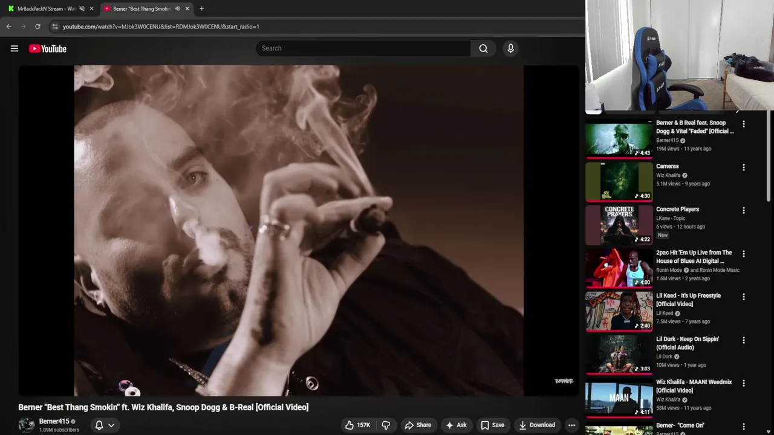
Task: Open the 2pac Hit 'Em Up thumbnail
Action: coord(619,268)
